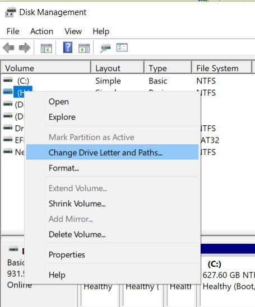Sort by File System column header
255x307 pixels.
221,68
